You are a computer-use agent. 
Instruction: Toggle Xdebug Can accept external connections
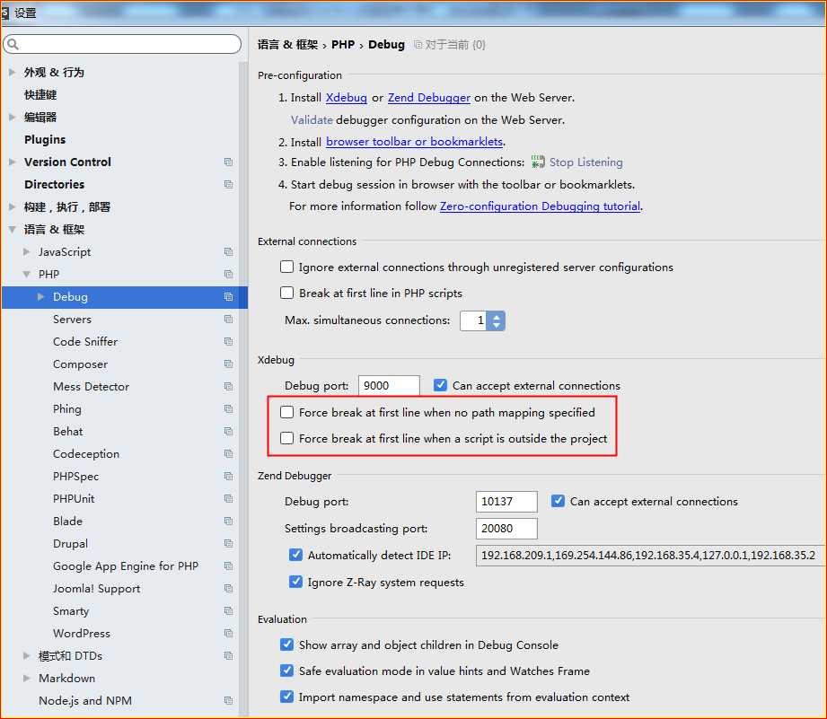pos(440,385)
